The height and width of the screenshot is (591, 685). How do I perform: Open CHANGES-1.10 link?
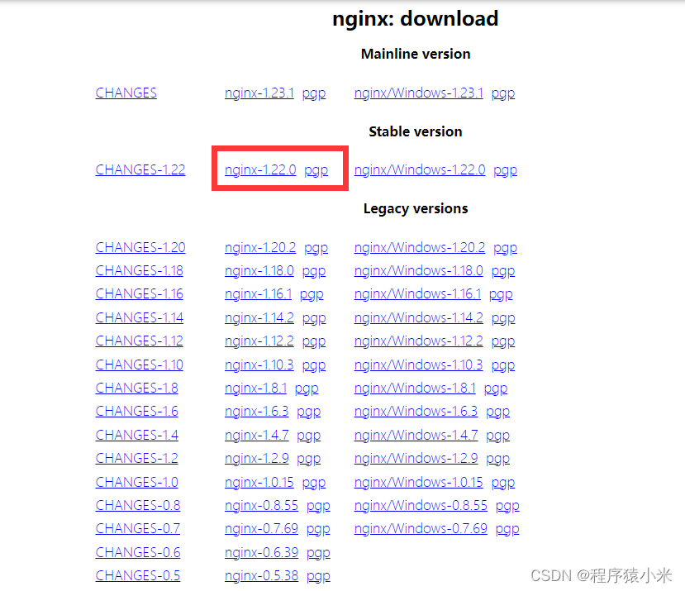pyautogui.click(x=139, y=365)
